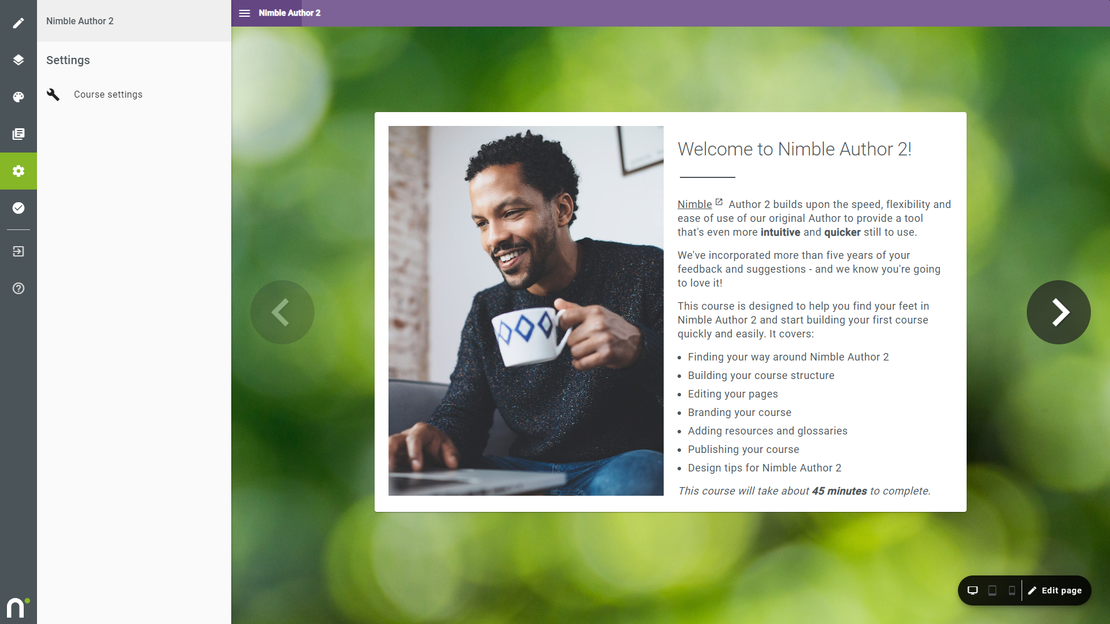Open the pencil edit section in sidebar

[x=18, y=23]
